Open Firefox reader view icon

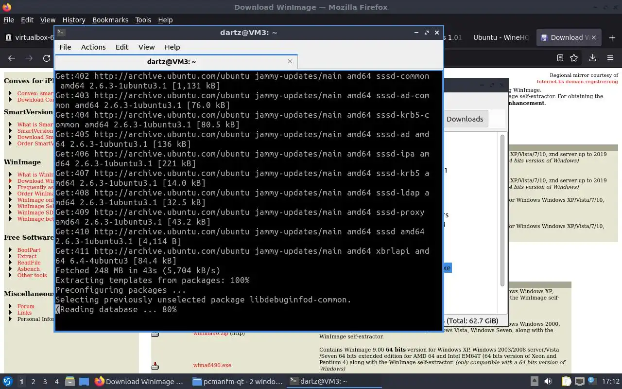(560, 58)
